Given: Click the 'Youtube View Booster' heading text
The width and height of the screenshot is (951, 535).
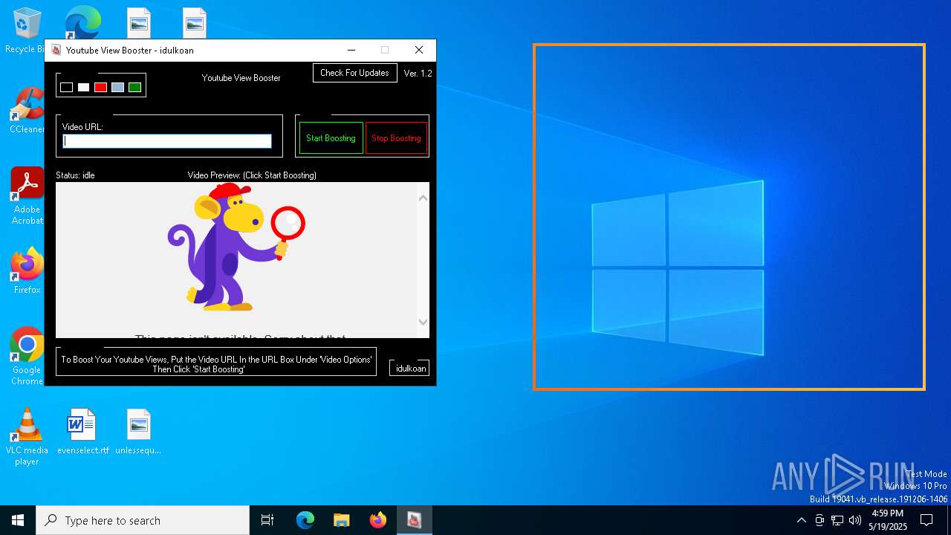Looking at the screenshot, I should [x=241, y=78].
